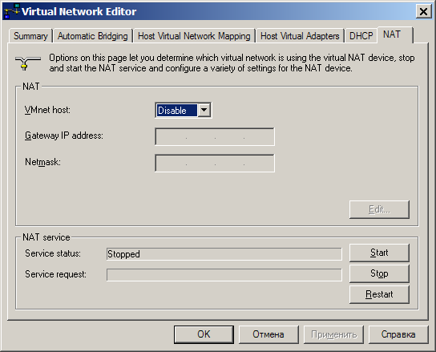
Task: Stop the NAT service
Action: click(379, 273)
